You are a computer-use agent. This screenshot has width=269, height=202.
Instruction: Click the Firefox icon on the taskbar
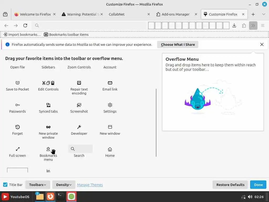click(x=50, y=196)
